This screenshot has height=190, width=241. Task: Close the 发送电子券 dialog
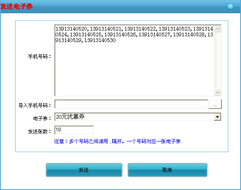[230, 7]
